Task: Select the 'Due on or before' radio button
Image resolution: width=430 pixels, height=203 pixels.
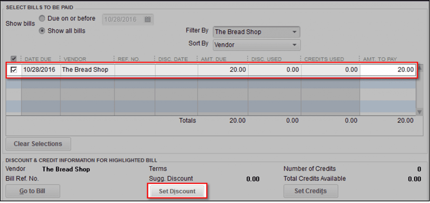Action: pos(42,19)
